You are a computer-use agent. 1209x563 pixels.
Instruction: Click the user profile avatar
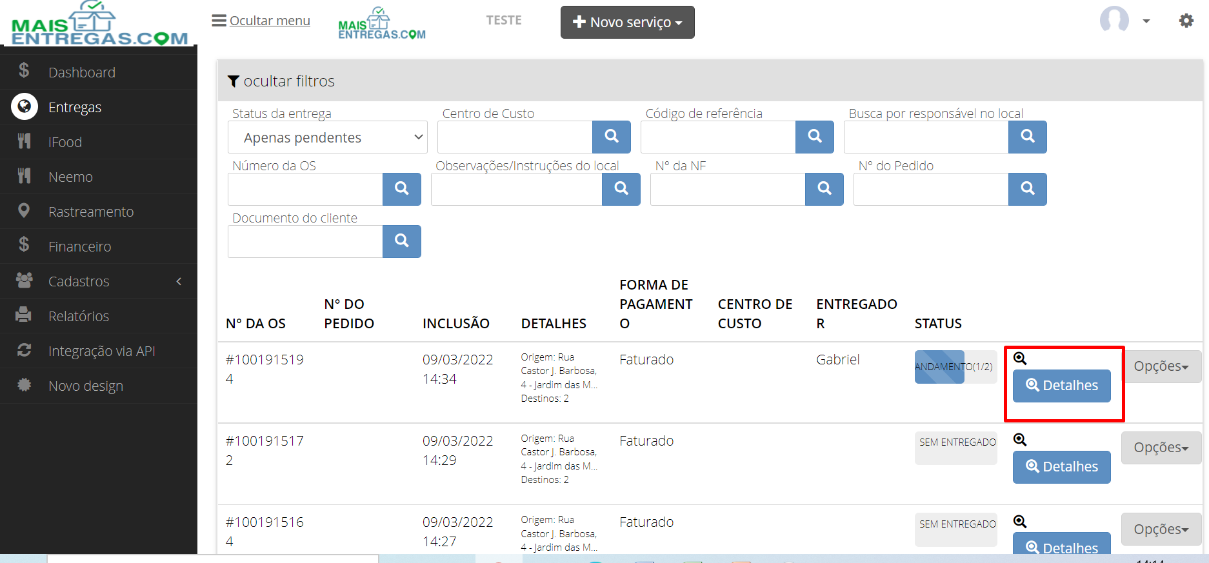(x=1115, y=19)
